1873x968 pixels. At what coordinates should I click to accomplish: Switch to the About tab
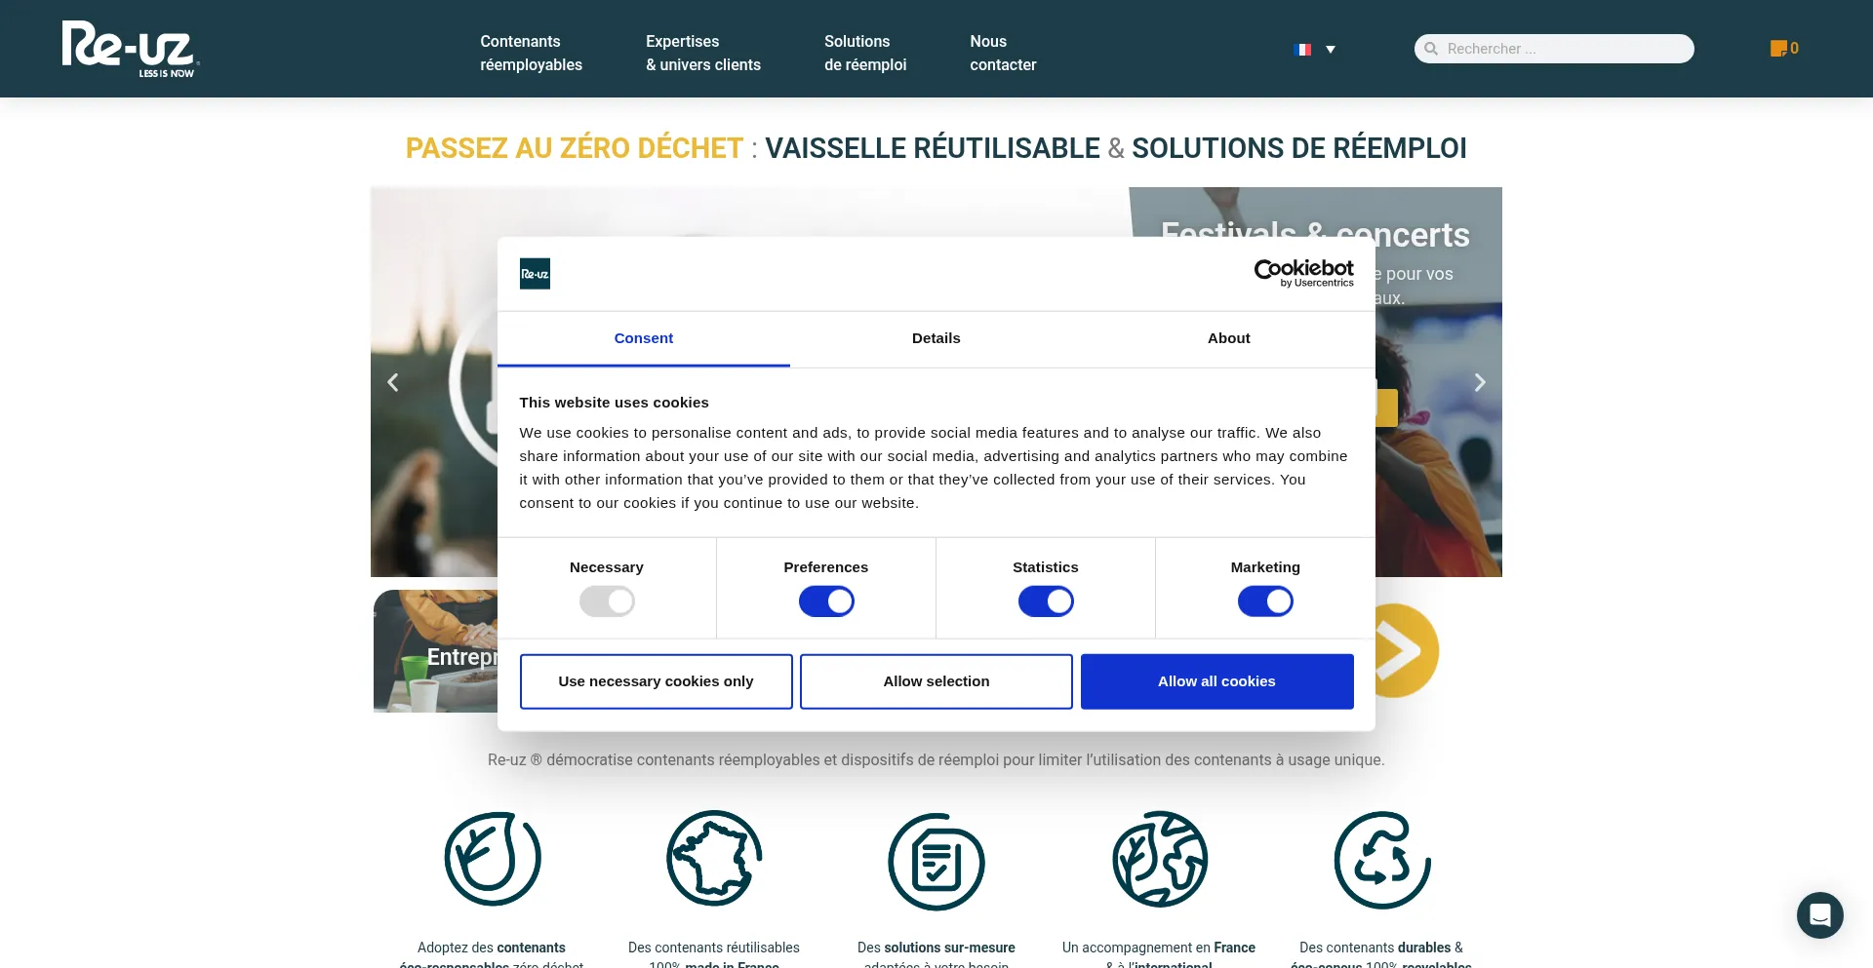click(x=1229, y=338)
